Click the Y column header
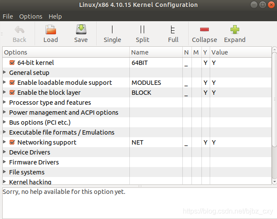Screen dimensions: 277x219 click(206, 52)
